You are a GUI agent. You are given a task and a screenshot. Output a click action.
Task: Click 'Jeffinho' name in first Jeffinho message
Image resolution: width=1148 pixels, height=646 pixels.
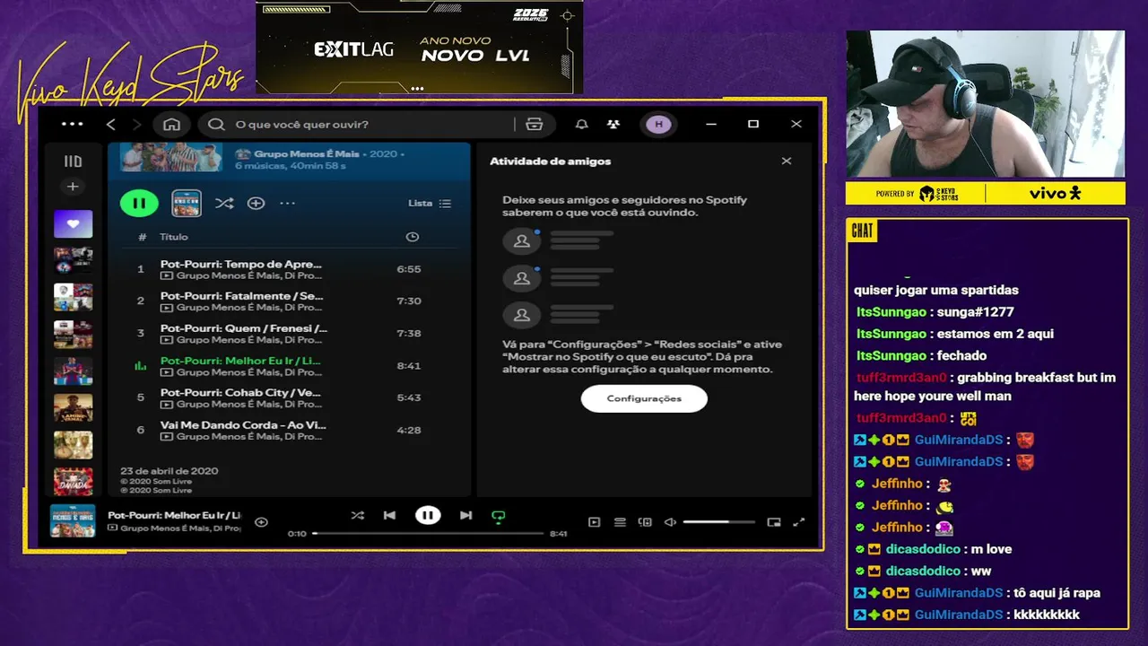[x=897, y=484]
